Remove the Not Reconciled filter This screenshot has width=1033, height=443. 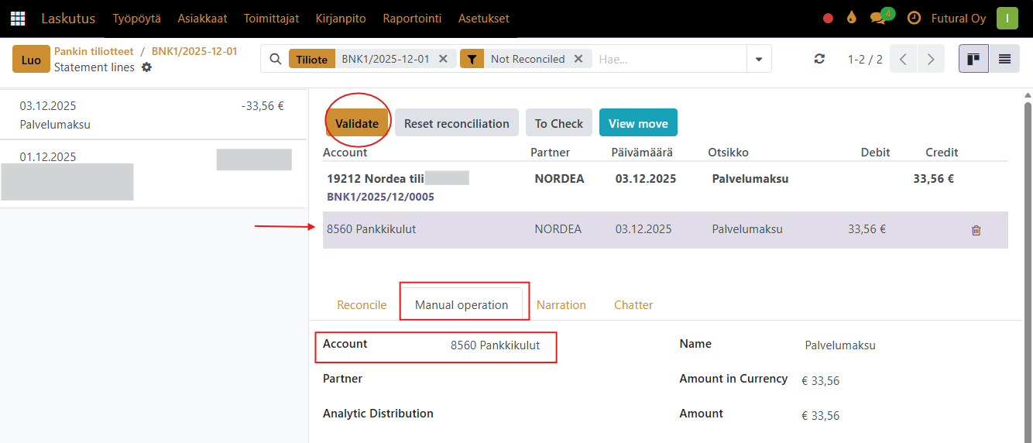point(579,59)
